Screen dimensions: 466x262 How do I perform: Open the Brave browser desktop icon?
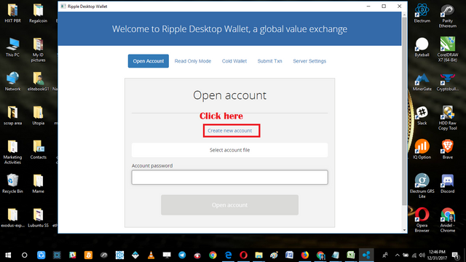[448, 149]
